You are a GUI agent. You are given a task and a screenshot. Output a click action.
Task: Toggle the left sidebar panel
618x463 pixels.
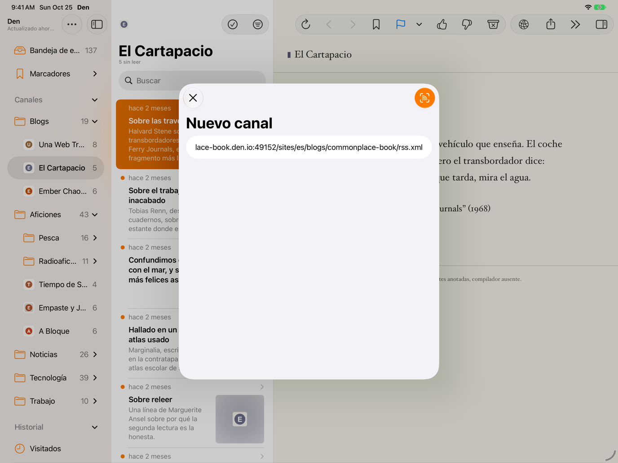97,24
